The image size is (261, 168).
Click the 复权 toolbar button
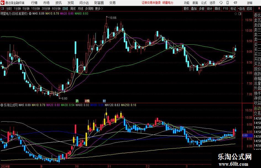[x=186, y=9]
